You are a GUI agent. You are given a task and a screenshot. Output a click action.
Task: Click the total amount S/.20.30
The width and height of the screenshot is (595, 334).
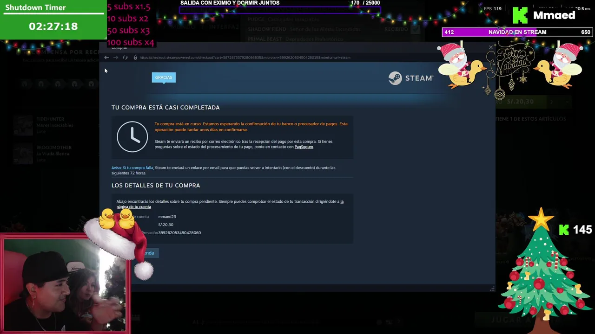point(165,225)
